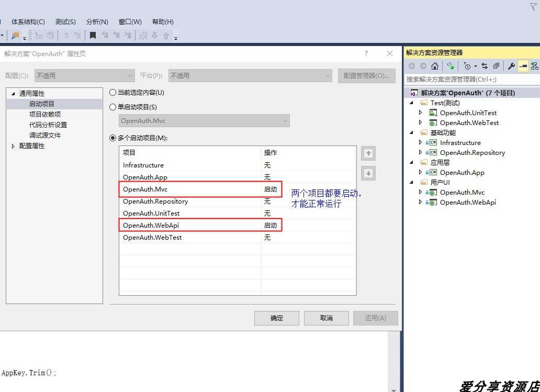
Task: Click the editor scrollbar down arrow at bottom
Action: point(393,390)
